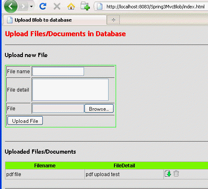Click the File detail text area
This screenshot has height=189, width=208.
(x=70, y=90)
